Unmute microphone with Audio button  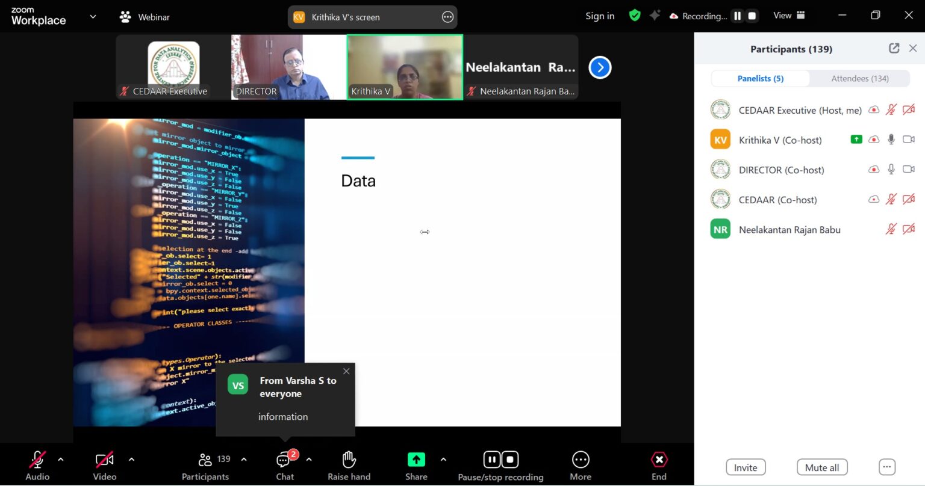[x=37, y=460]
